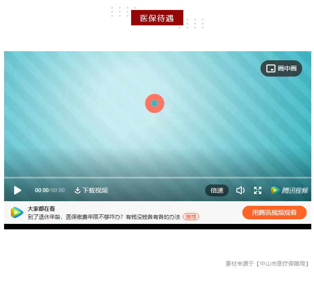Click the 医保待遇 heading banner

click(157, 18)
